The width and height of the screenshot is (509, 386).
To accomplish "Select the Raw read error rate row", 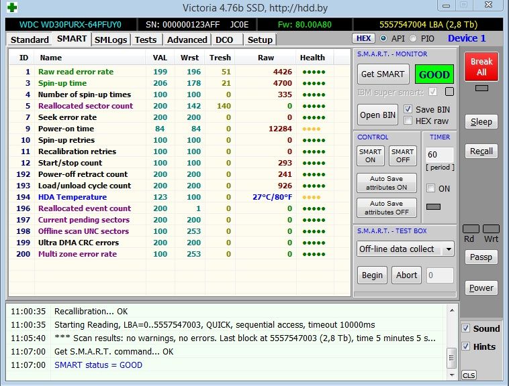I will pos(179,72).
